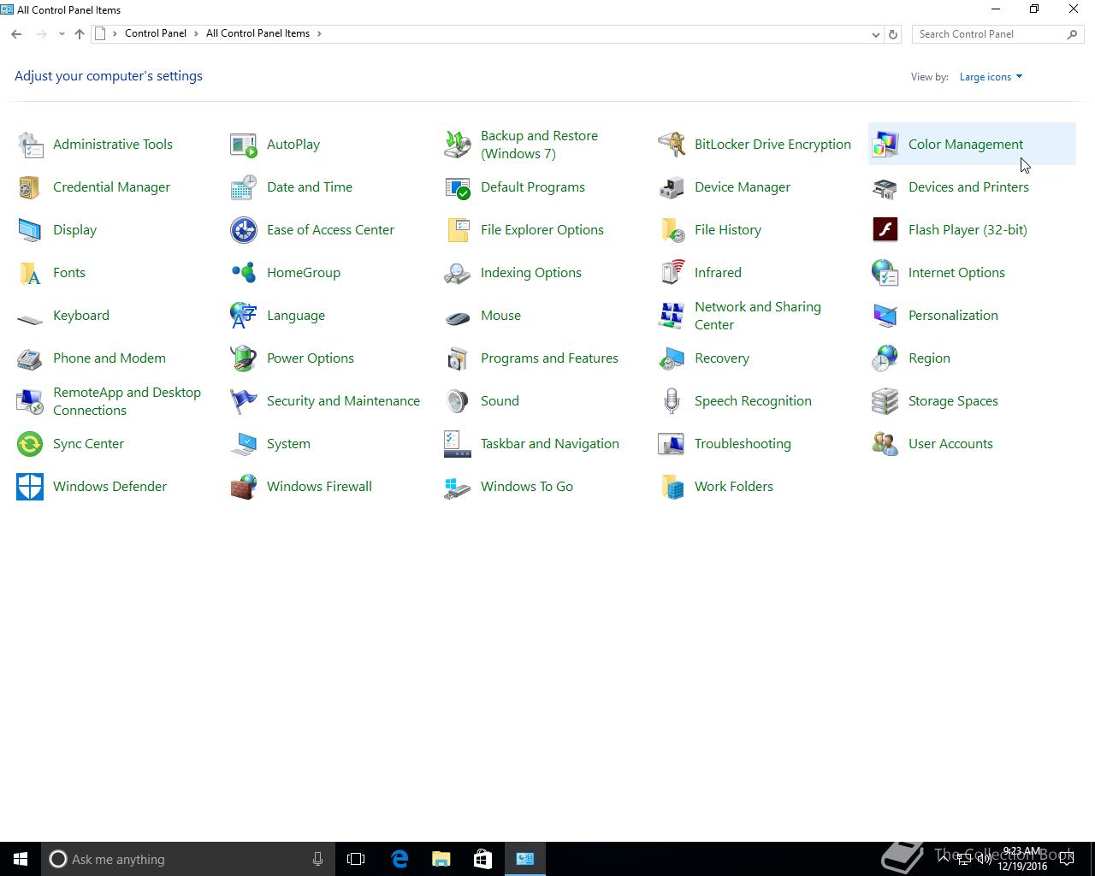Screen dimensions: 1095x876
Task: Open File History icon
Action: pos(672,230)
